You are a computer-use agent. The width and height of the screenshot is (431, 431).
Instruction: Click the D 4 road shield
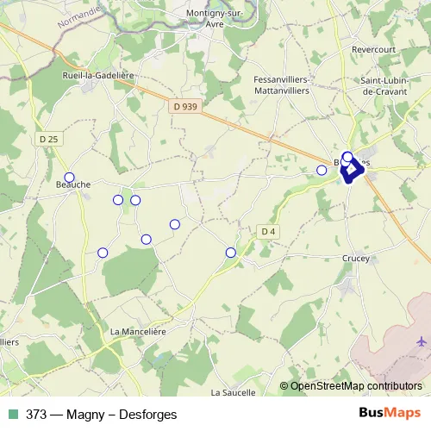[268, 232]
